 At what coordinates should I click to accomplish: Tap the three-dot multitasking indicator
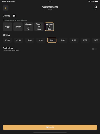click(x=50, y=1)
